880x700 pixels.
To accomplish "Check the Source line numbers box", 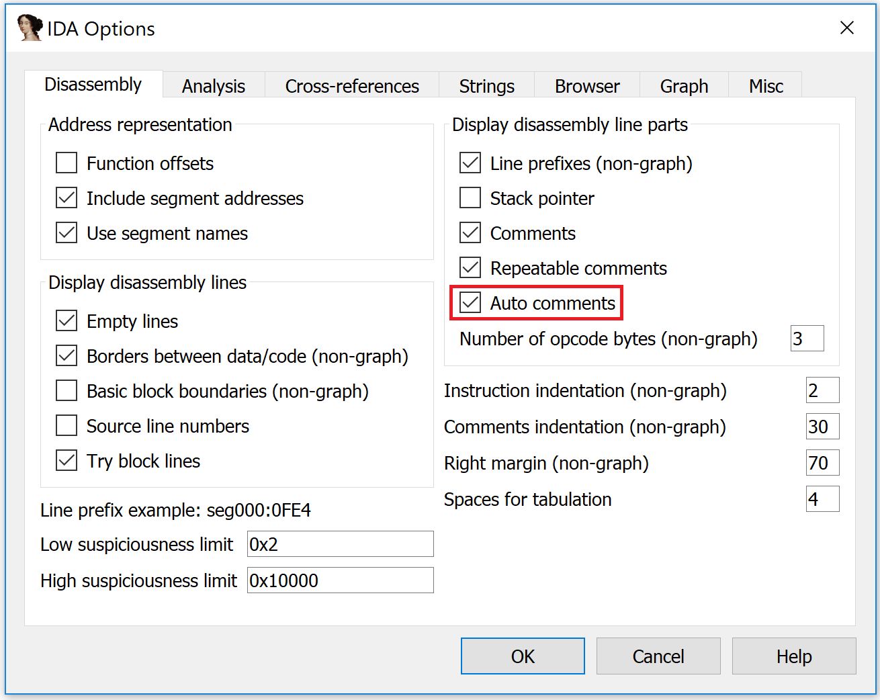I will coord(67,426).
